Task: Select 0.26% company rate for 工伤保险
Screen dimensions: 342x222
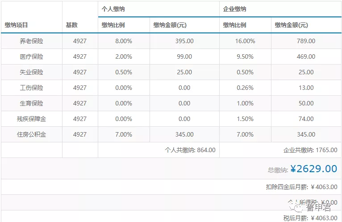Action: coord(245,88)
